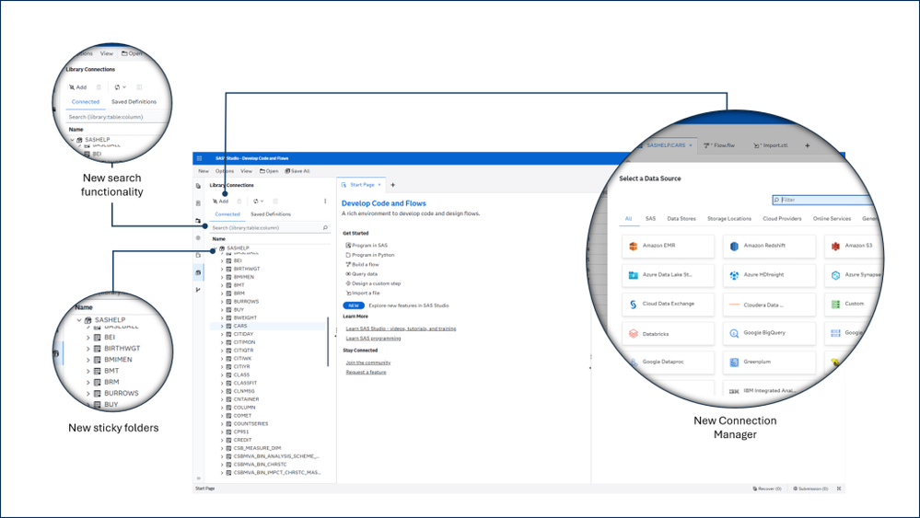Select the highlighted Libraries icon in the sidebar

tap(198, 272)
